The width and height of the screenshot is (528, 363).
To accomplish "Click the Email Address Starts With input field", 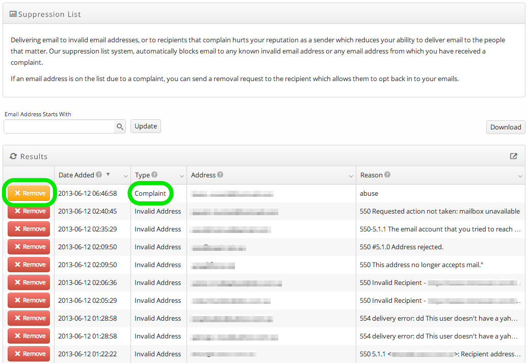I will click(59, 126).
